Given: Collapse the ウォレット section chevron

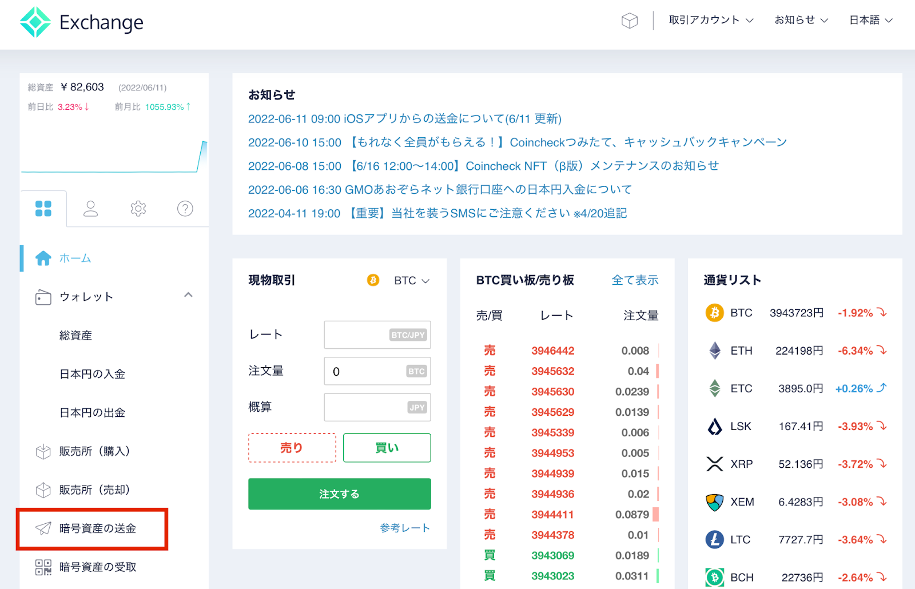Looking at the screenshot, I should coord(188,295).
